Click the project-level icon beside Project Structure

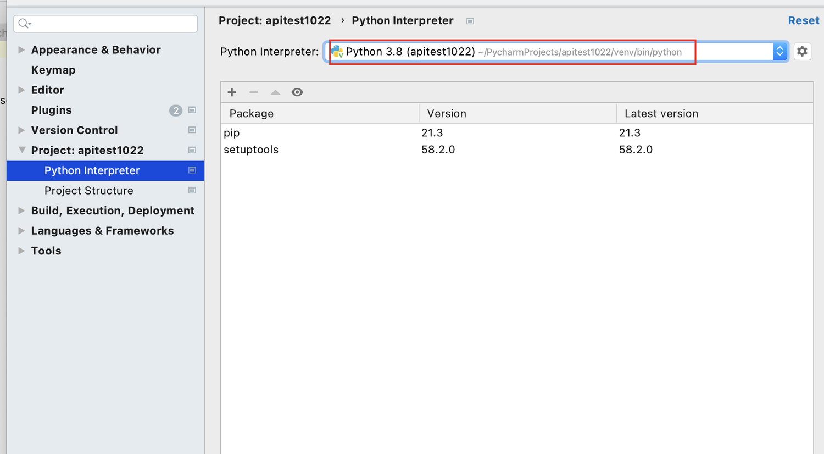point(192,190)
